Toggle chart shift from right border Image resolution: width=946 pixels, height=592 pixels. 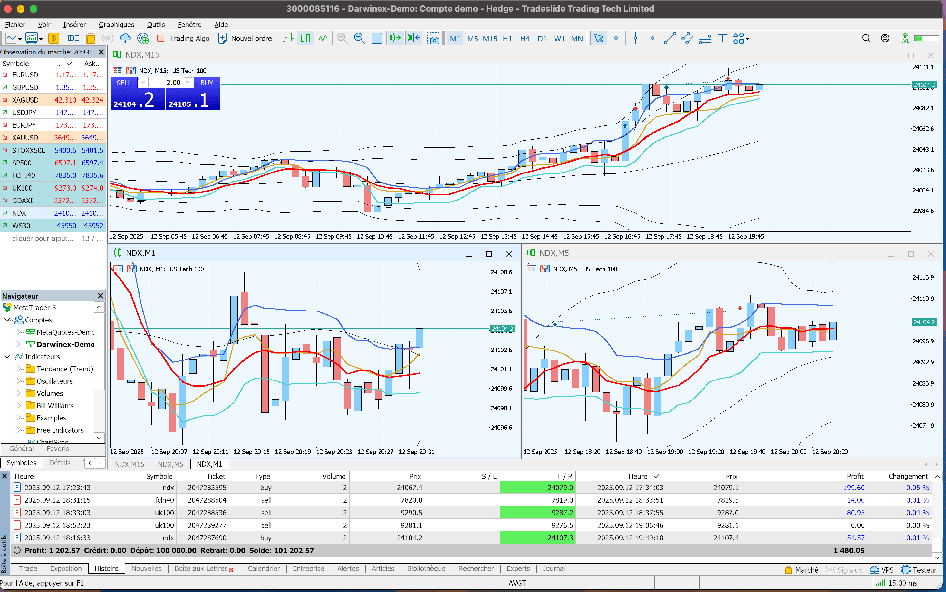point(413,38)
